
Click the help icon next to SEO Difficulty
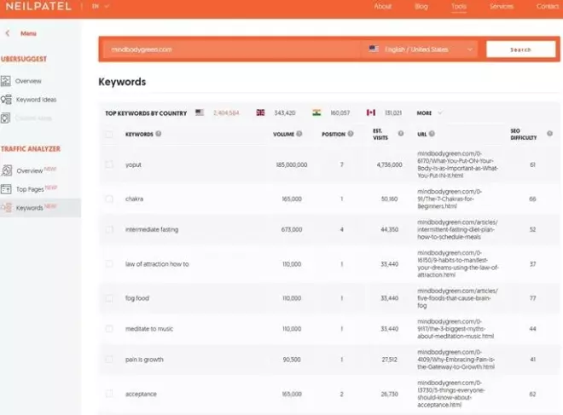(549, 134)
